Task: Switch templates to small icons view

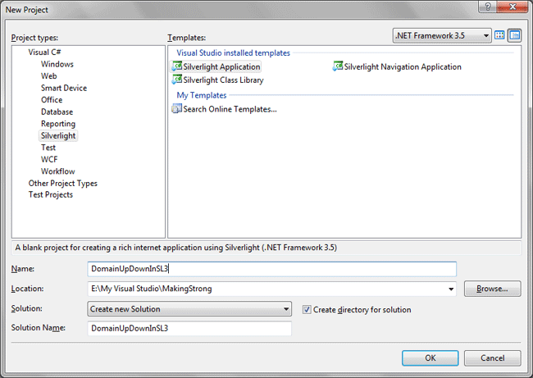Action: (515, 35)
